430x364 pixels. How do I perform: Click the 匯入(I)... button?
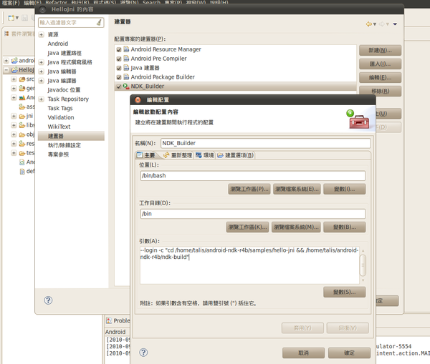[380, 64]
